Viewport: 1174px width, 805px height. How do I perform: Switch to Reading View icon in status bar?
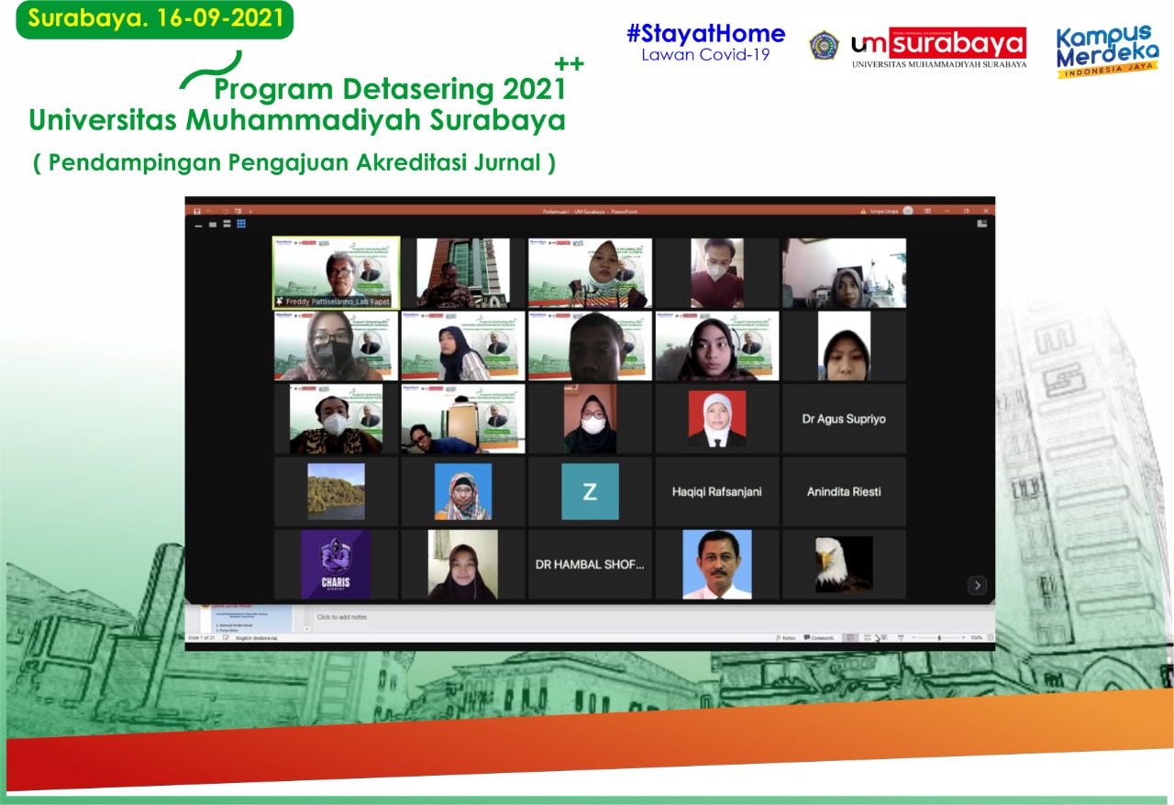(884, 637)
